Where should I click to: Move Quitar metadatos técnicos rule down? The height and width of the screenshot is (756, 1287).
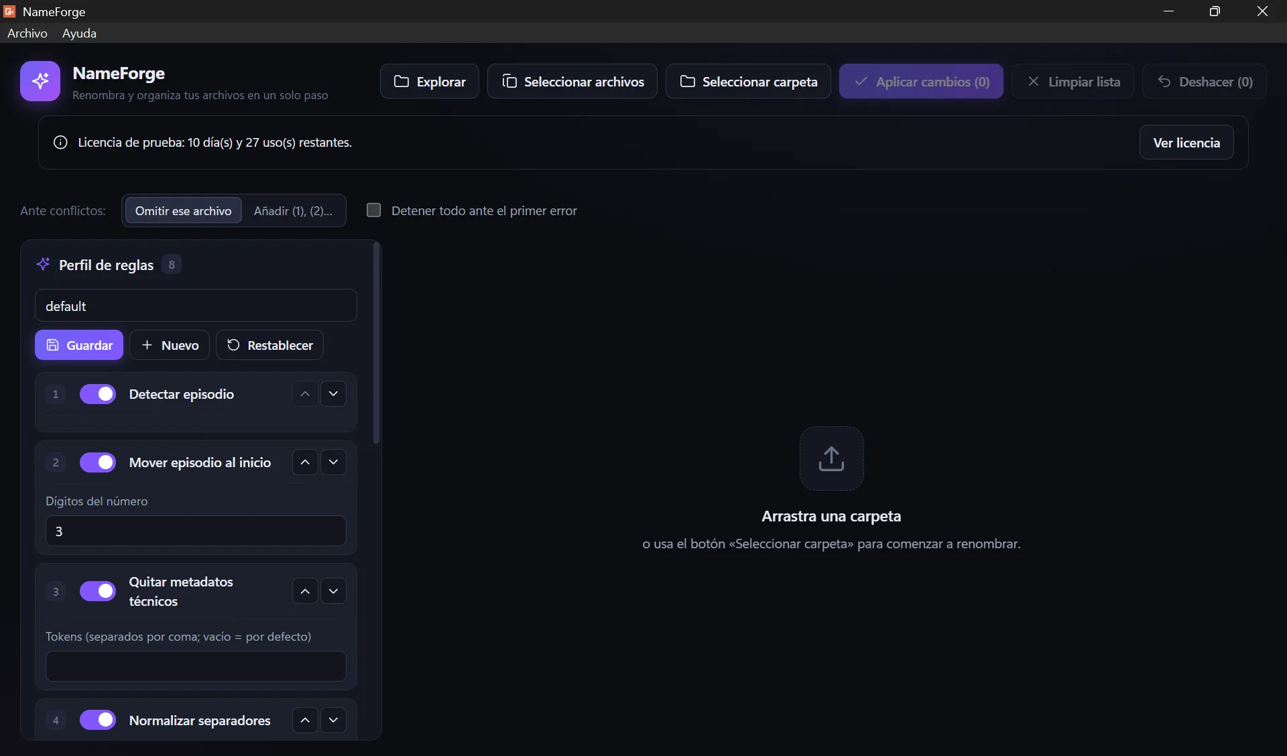[333, 591]
